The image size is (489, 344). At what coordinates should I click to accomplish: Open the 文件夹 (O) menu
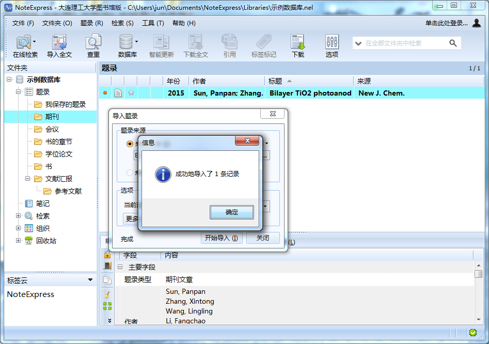[57, 23]
